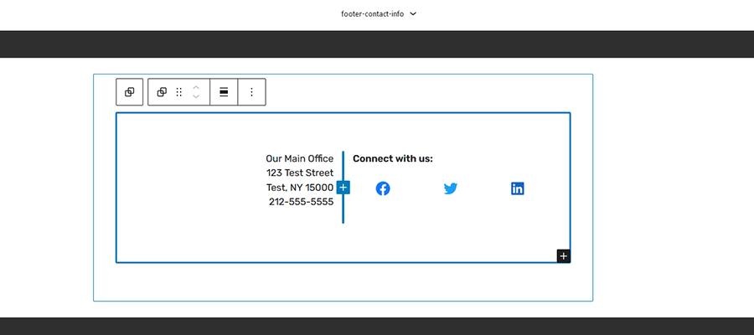Click the six-dot drag handle icon
754x335 pixels.
178,92
